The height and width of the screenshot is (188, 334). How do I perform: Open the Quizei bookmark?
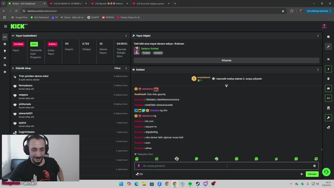[73, 17]
